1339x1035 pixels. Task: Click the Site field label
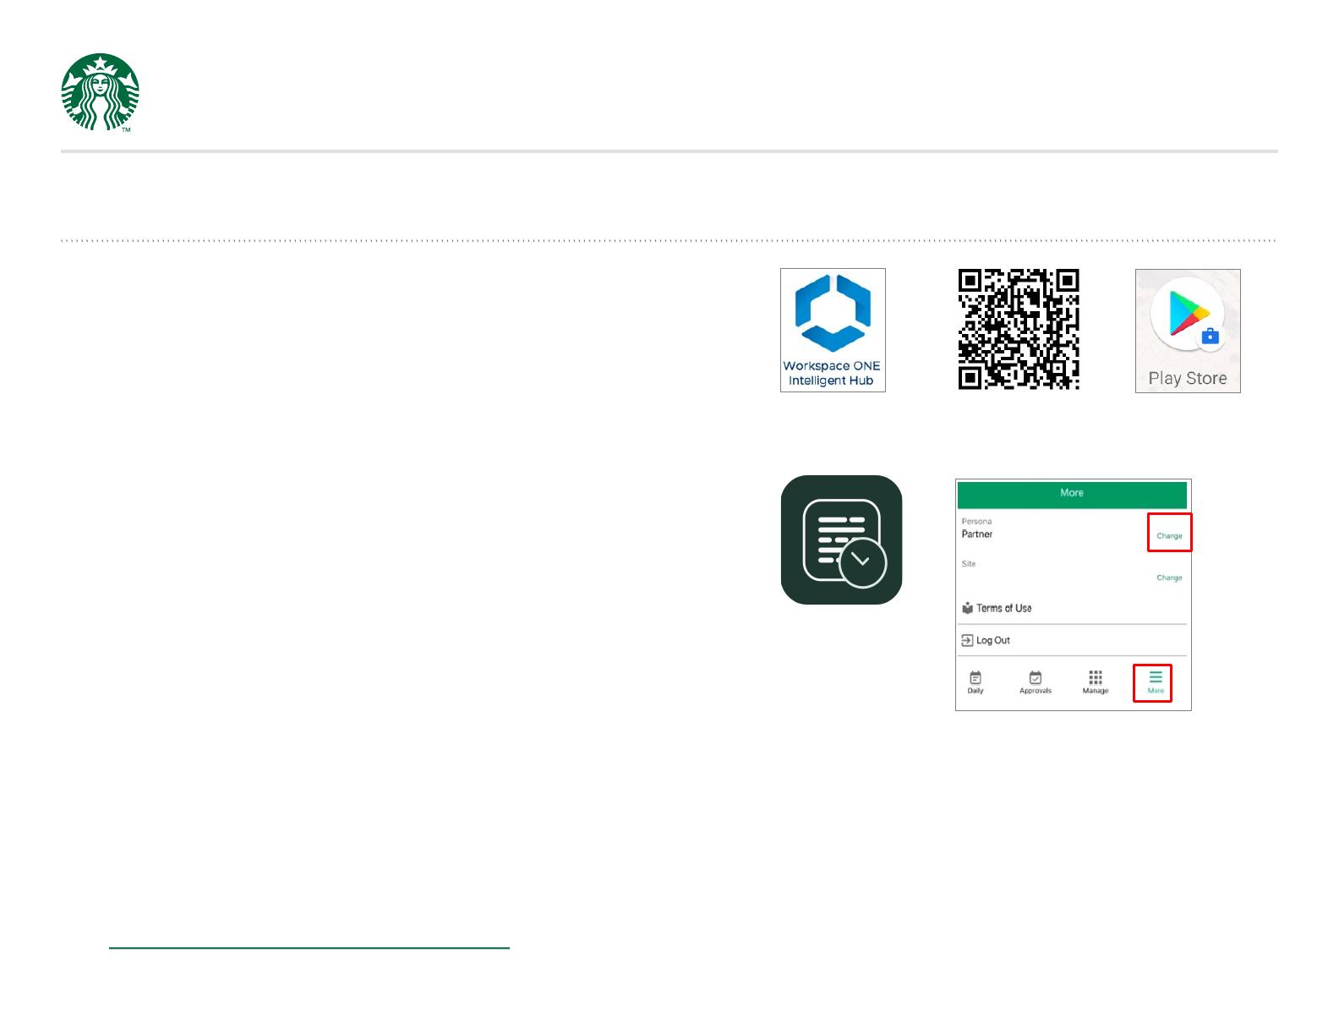[969, 564]
